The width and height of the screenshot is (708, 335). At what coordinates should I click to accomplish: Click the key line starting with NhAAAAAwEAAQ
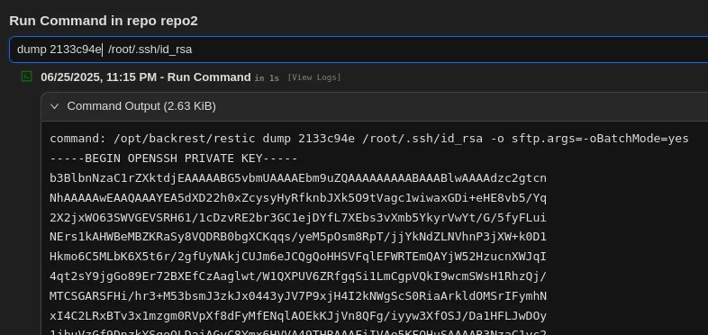point(298,198)
